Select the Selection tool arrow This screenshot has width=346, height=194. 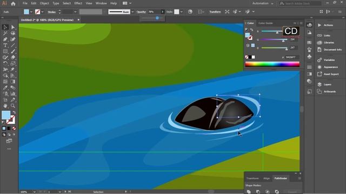5,27
